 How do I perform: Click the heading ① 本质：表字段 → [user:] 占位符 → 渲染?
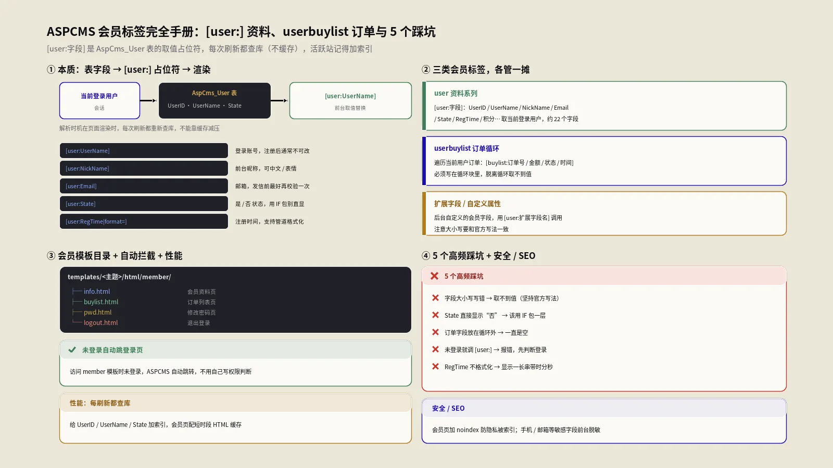(x=129, y=70)
